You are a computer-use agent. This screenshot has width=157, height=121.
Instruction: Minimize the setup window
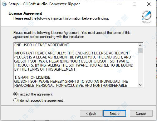point(120,4)
